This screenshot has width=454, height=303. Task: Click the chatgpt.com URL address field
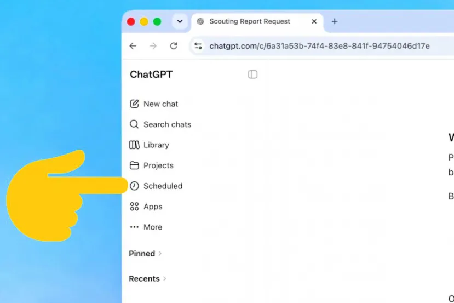[319, 46]
